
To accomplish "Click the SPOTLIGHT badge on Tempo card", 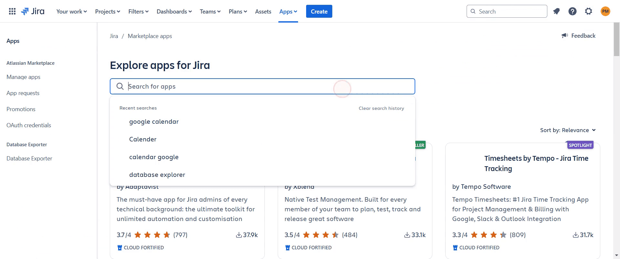I will pyautogui.click(x=580, y=145).
